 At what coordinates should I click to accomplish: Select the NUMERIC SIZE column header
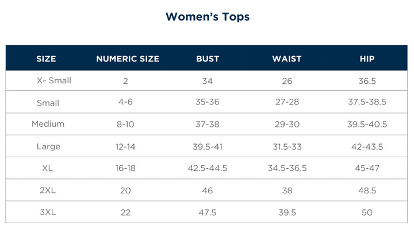coord(128,59)
